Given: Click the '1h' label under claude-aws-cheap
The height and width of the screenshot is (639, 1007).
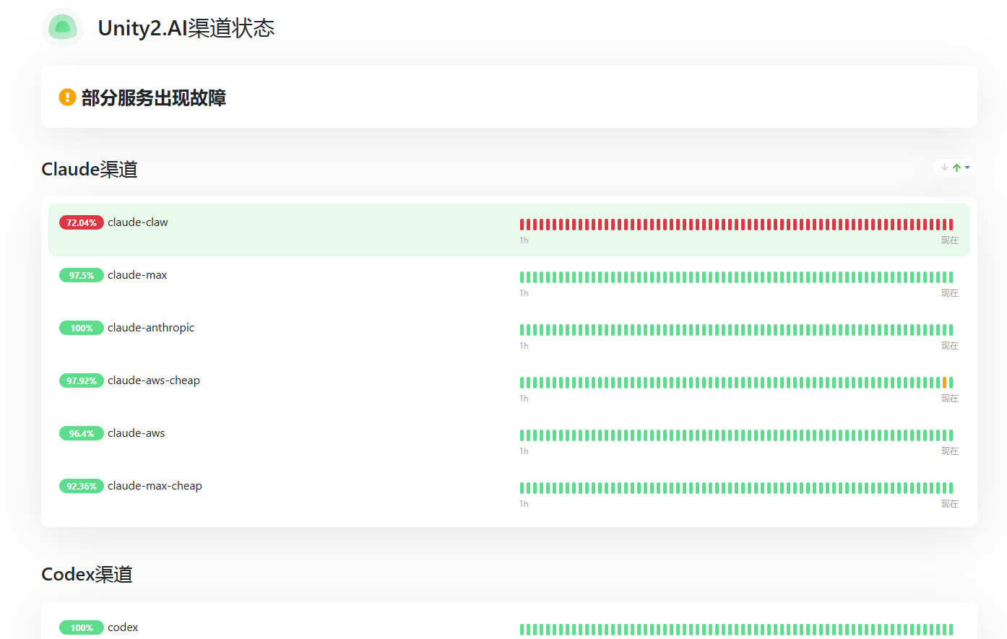Looking at the screenshot, I should coord(524,399).
